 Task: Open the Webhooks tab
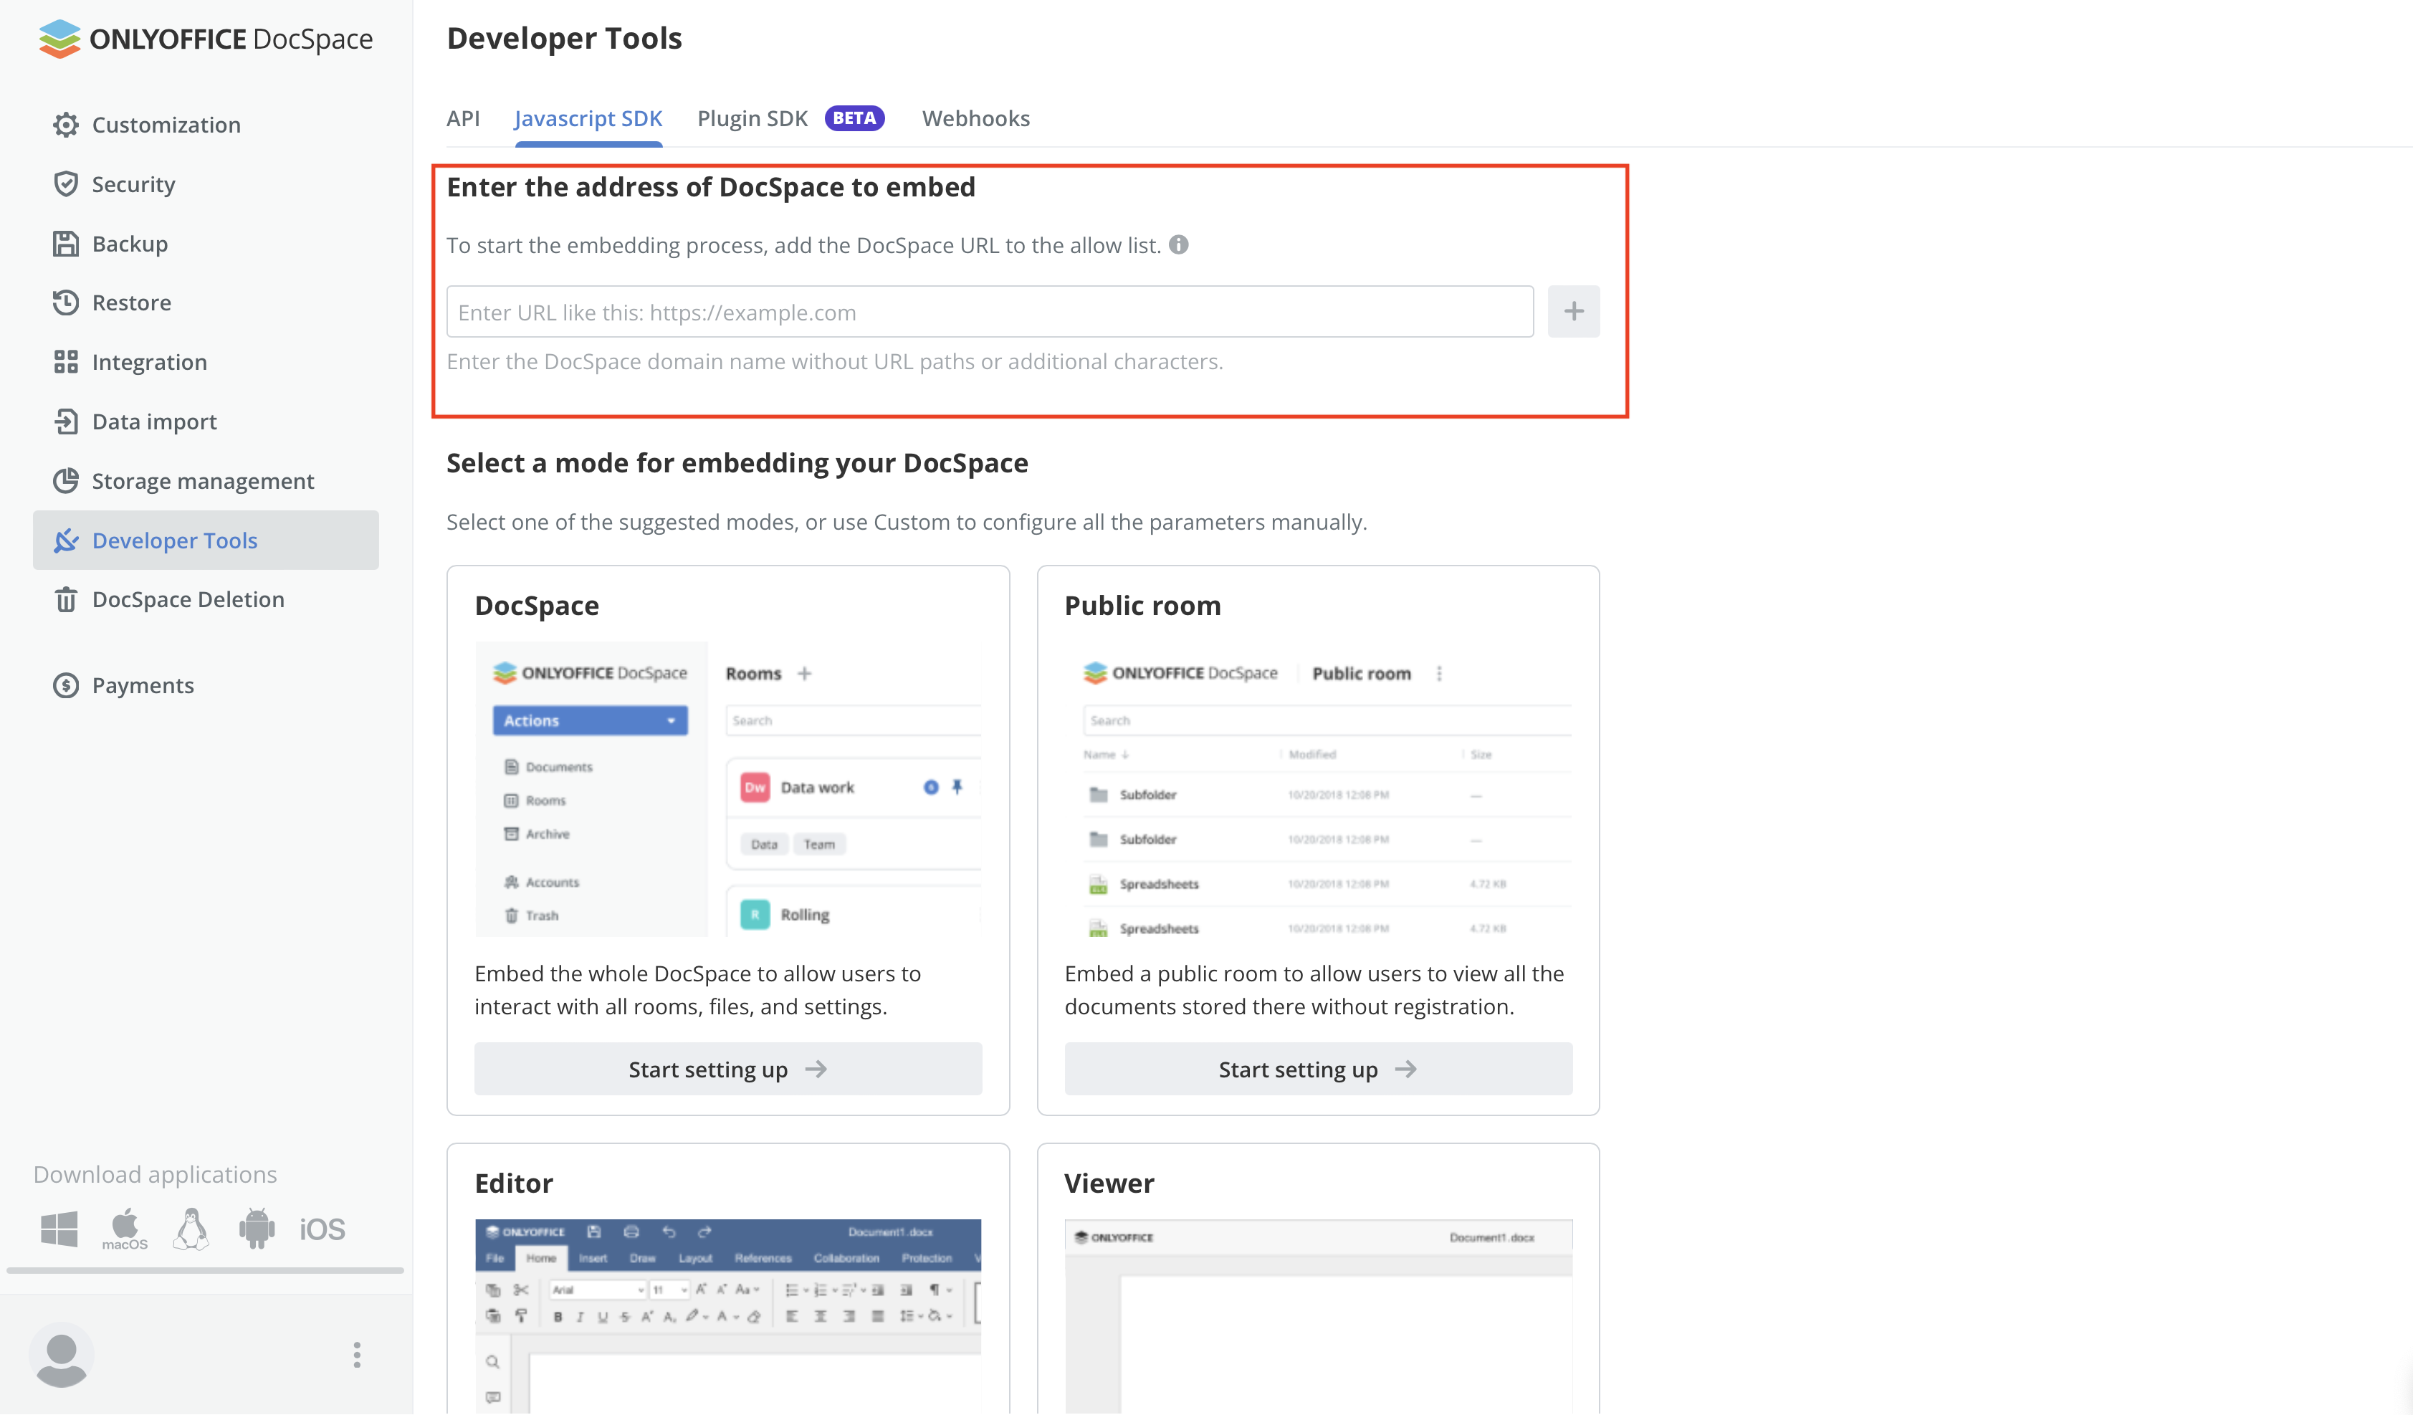coord(975,119)
